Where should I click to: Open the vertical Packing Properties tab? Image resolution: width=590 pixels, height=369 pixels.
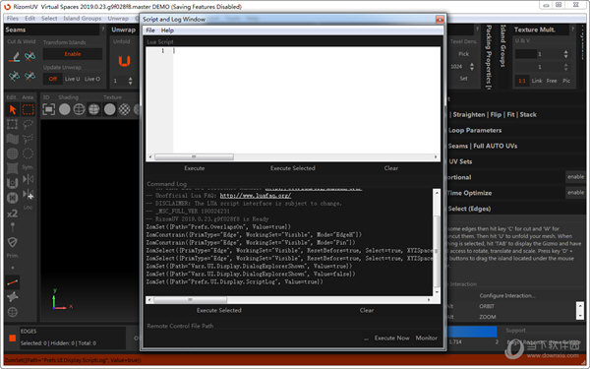[x=489, y=58]
